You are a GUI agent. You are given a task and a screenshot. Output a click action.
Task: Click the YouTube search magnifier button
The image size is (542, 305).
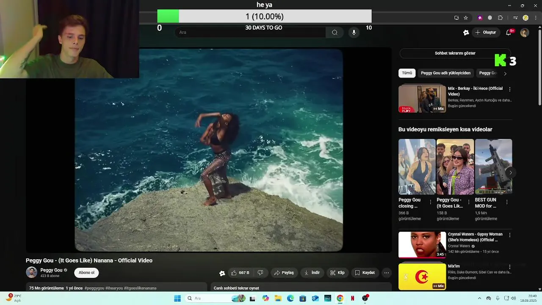[x=335, y=32]
